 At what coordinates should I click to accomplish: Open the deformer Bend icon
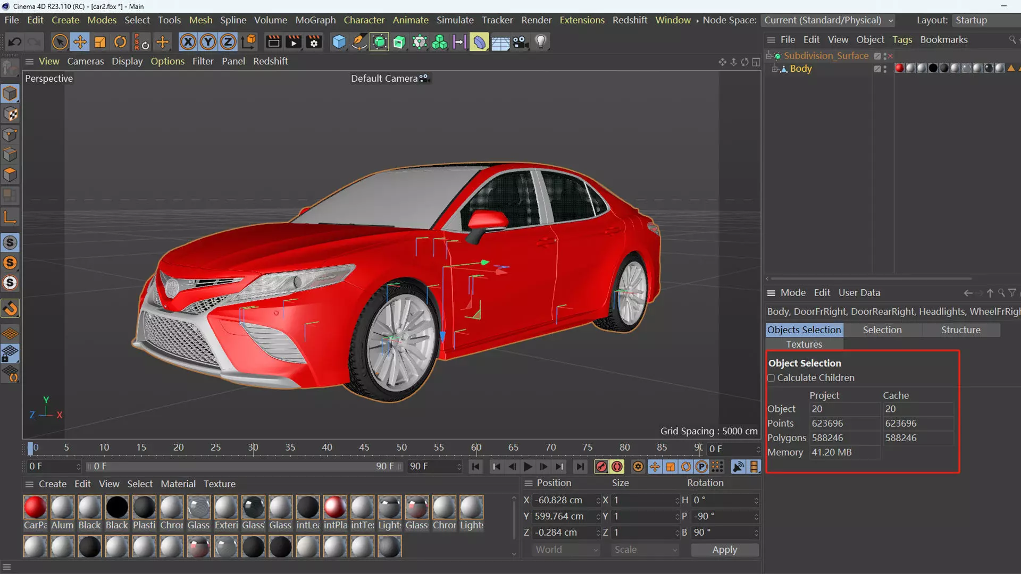(x=480, y=41)
